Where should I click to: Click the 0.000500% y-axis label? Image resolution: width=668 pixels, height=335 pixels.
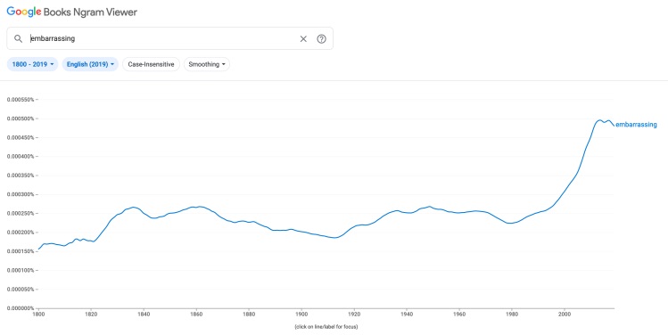(x=21, y=118)
